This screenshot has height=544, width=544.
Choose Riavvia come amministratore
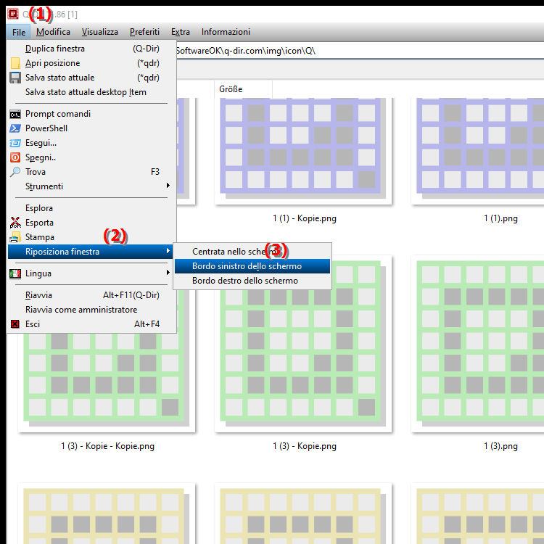click(x=92, y=310)
